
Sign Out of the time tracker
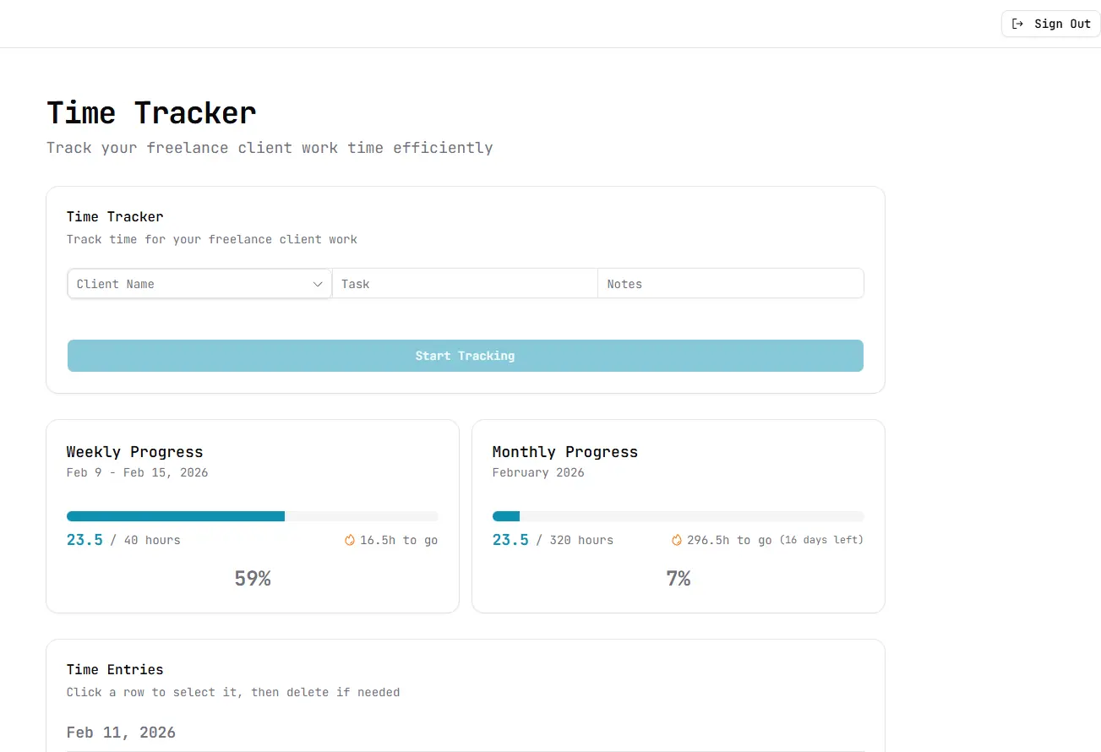click(x=1050, y=24)
